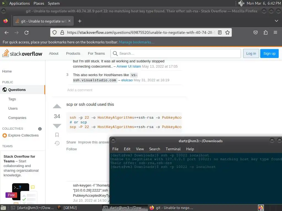Click the Firefox tray icon at bottom right
The image size is (282, 211).
(x=261, y=208)
